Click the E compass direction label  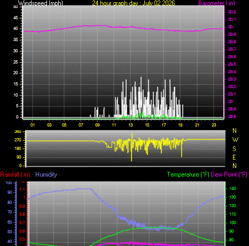(235, 157)
